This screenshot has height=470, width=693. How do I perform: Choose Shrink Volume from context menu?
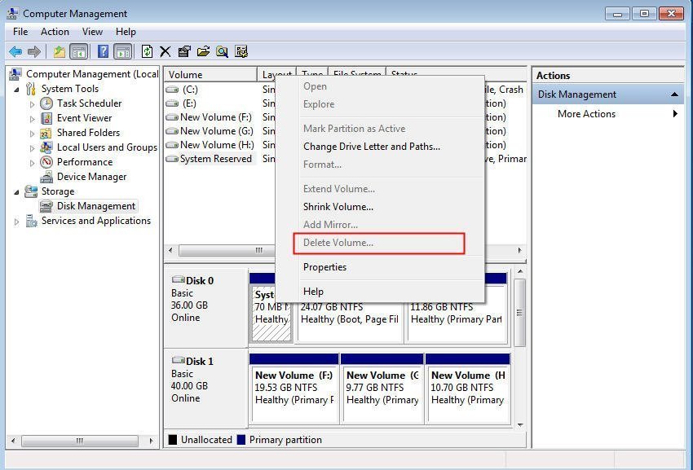pos(338,207)
